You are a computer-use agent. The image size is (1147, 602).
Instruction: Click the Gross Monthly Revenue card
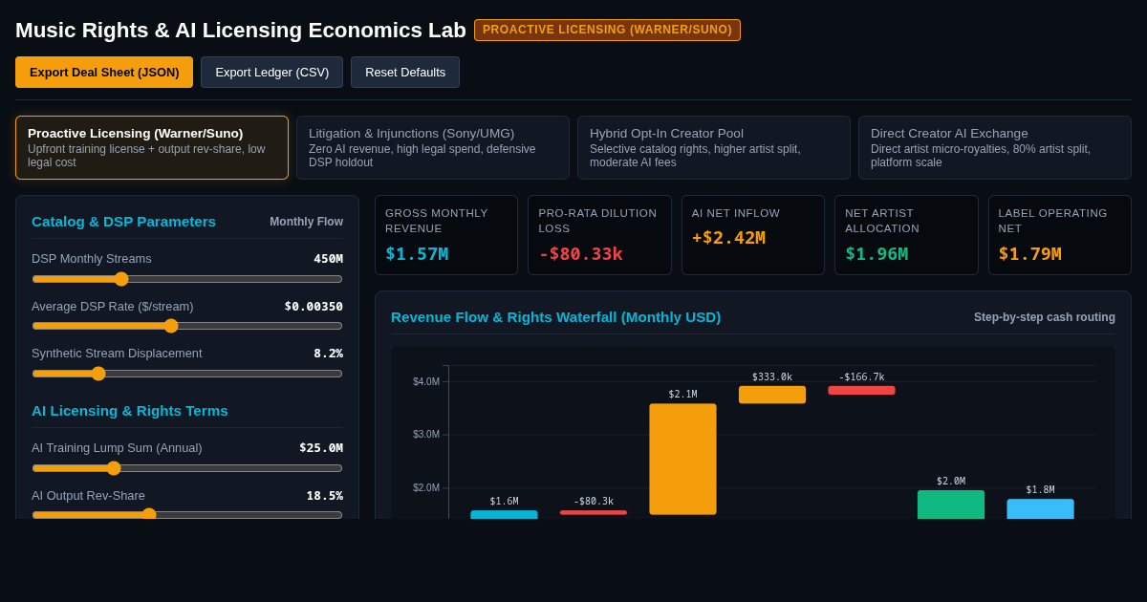click(446, 235)
